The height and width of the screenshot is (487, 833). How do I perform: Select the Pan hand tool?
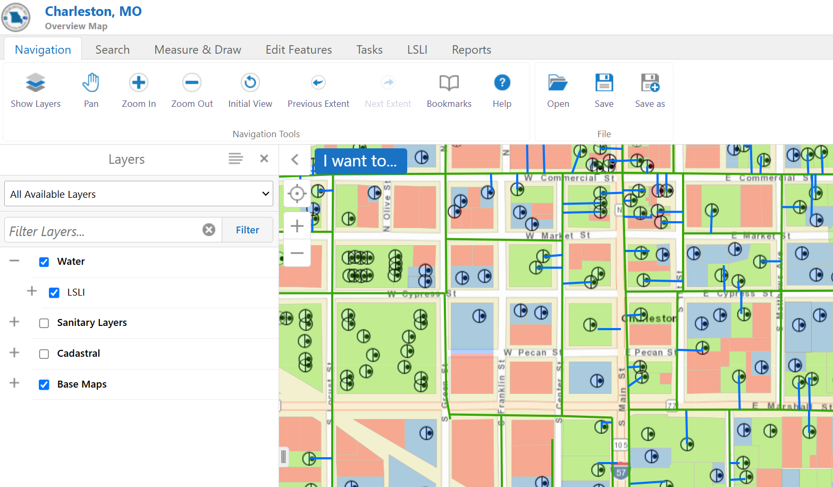point(91,83)
